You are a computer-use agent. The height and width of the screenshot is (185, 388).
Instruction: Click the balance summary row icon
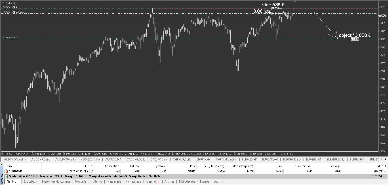pos(6,176)
